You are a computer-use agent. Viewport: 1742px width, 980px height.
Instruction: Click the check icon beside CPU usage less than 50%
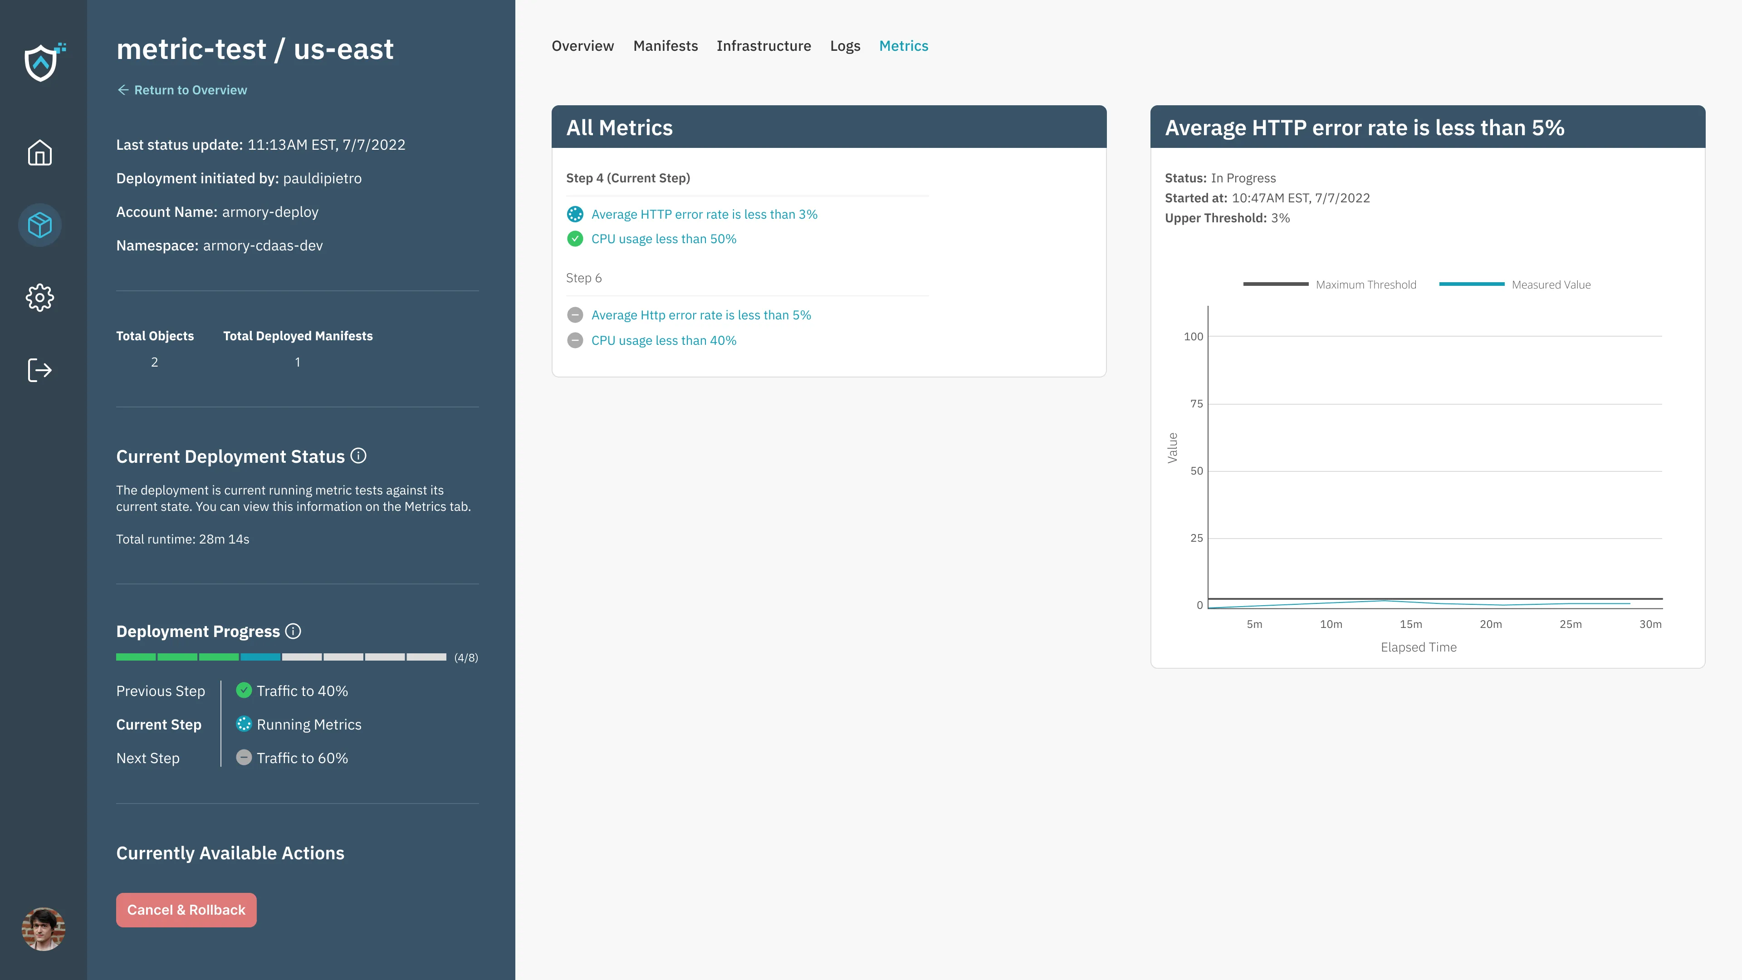pyautogui.click(x=576, y=239)
